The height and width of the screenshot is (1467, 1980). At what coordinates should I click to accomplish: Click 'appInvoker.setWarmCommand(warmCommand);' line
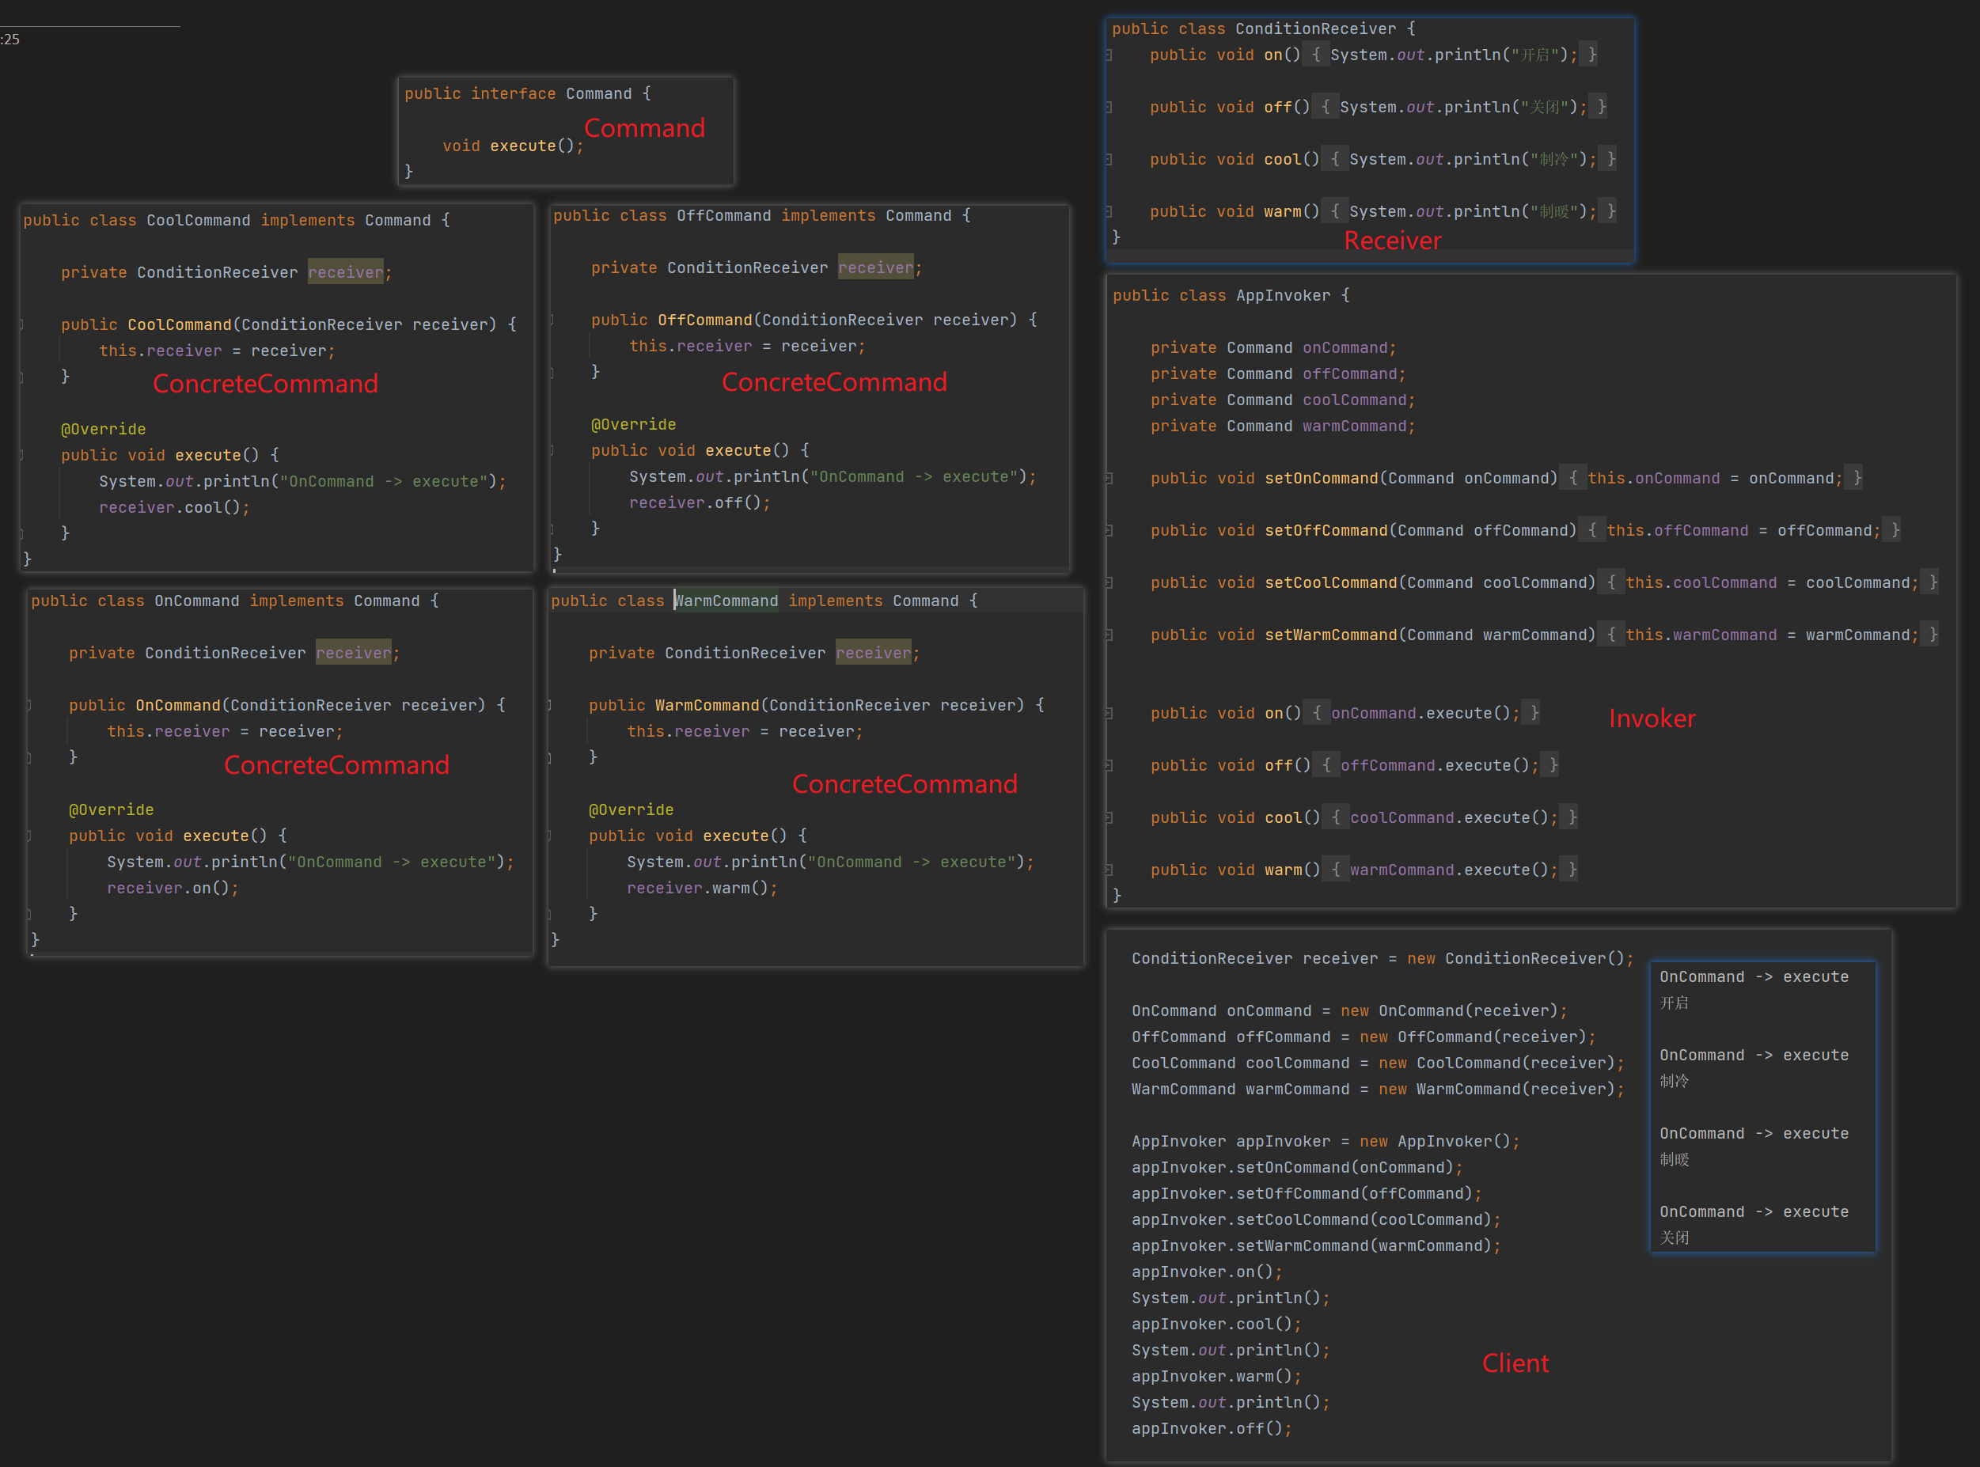[x=1317, y=1247]
